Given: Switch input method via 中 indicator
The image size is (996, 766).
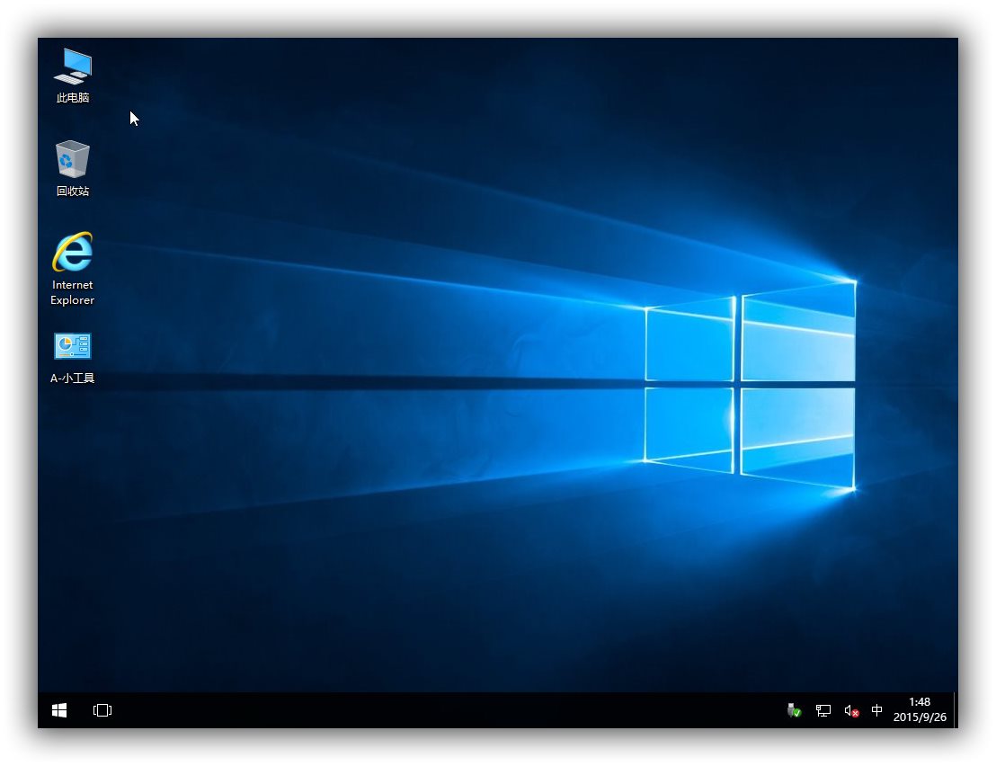Looking at the screenshot, I should tap(876, 710).
